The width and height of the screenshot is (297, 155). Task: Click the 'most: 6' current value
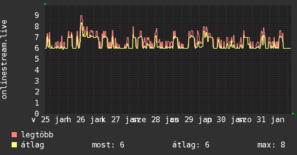point(108,145)
